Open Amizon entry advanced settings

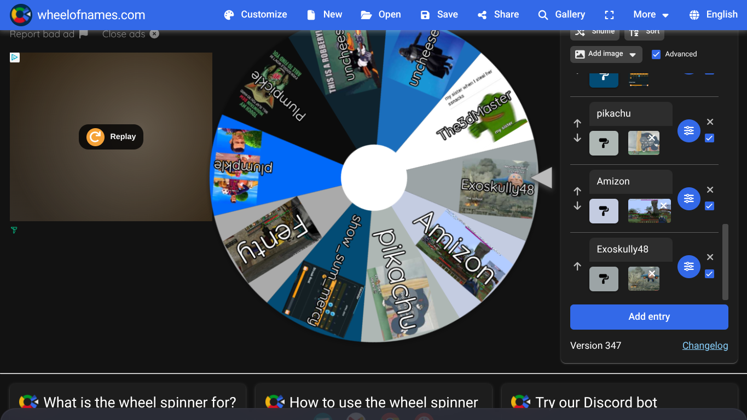tap(689, 199)
